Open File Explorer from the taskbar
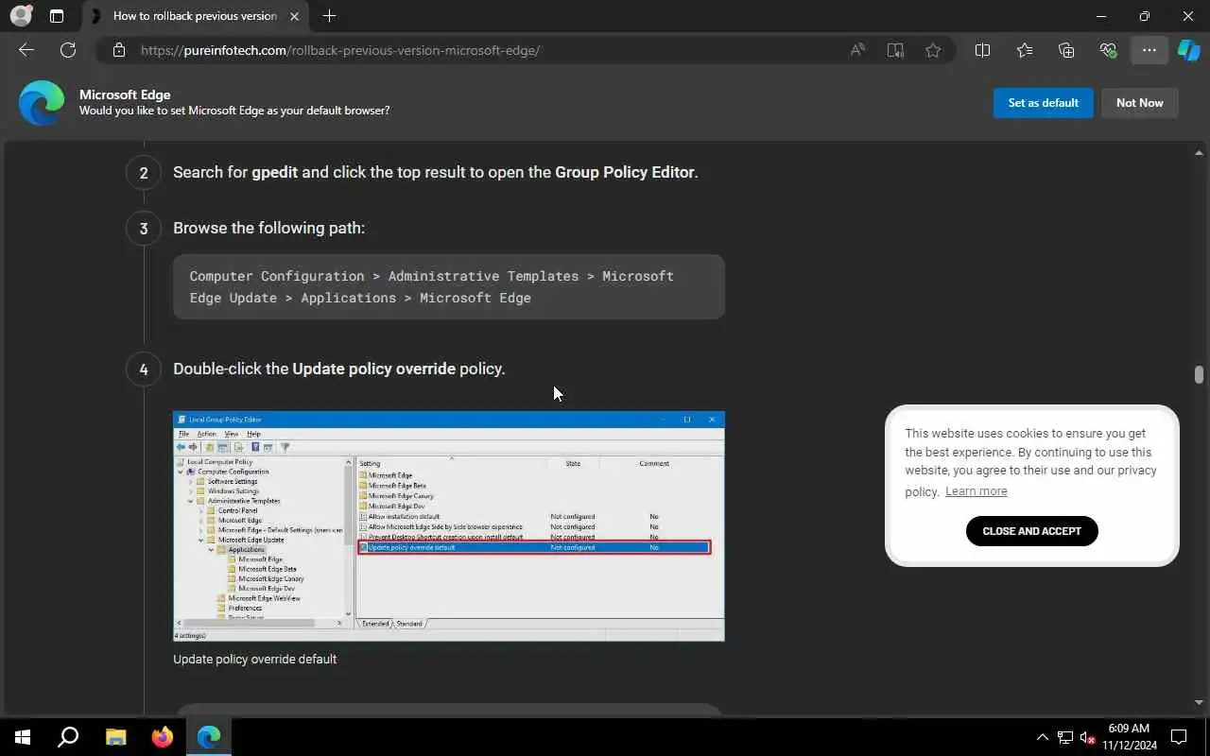 point(115,737)
